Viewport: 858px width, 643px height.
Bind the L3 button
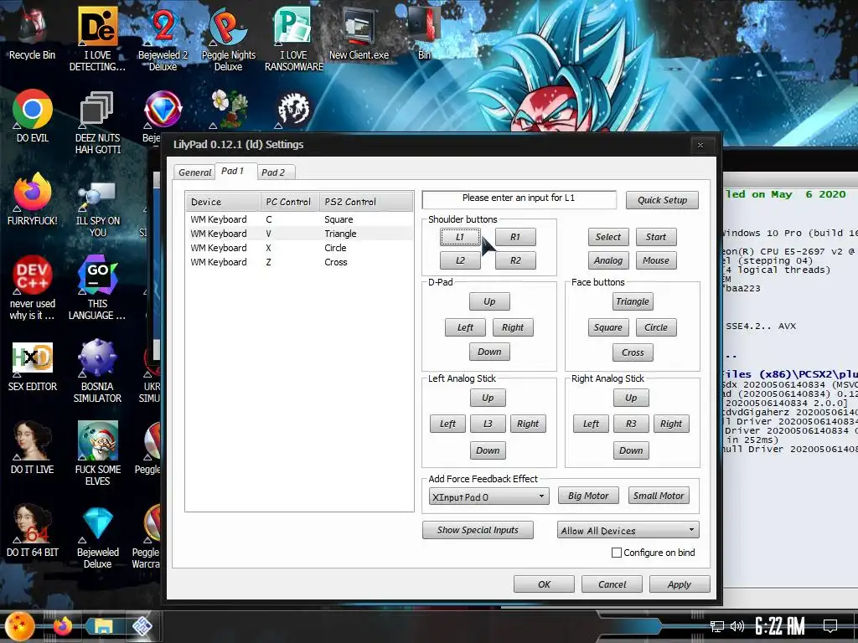point(488,424)
